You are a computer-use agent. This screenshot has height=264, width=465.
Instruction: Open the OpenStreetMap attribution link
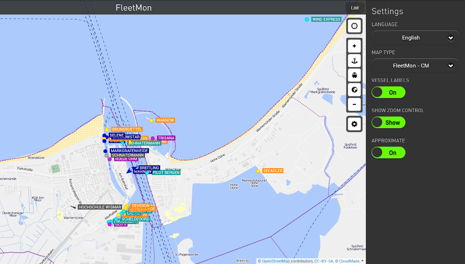tap(276, 261)
